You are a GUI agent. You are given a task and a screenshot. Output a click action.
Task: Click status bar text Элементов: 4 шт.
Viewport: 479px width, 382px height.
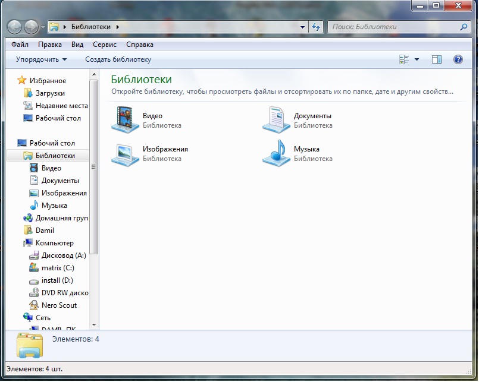(35, 369)
